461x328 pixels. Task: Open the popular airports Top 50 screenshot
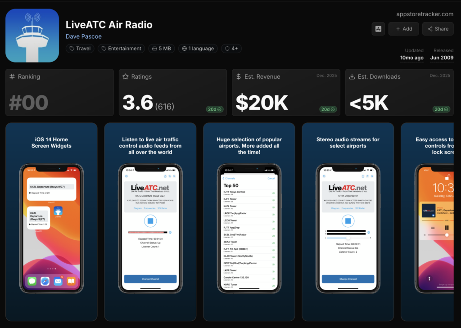click(249, 221)
